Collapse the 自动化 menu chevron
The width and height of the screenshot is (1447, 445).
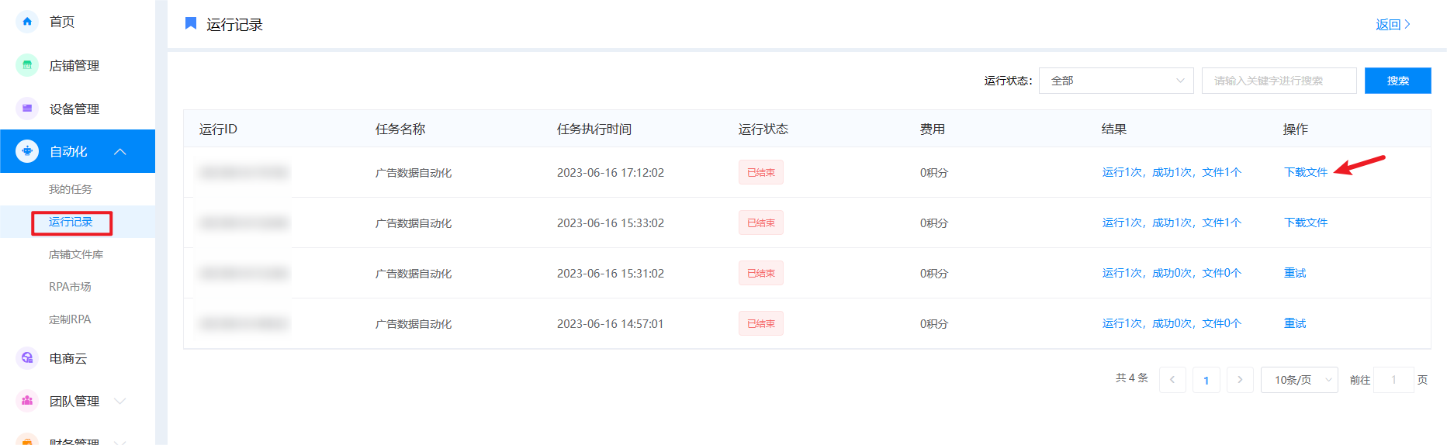tap(120, 151)
